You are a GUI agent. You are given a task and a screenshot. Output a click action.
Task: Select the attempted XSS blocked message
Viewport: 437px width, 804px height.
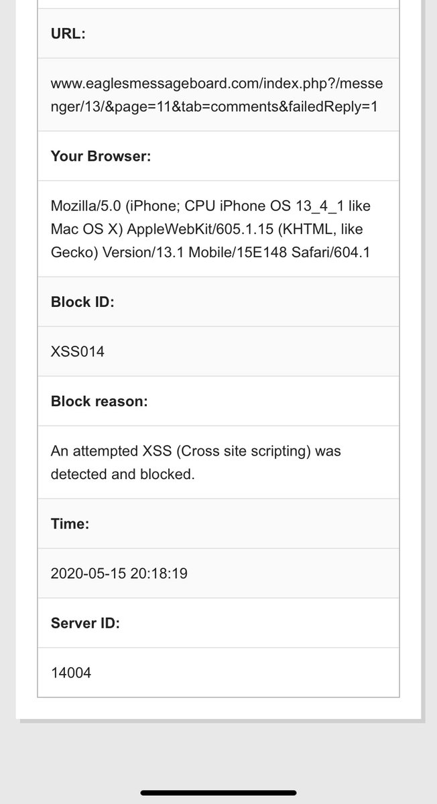pos(196,462)
